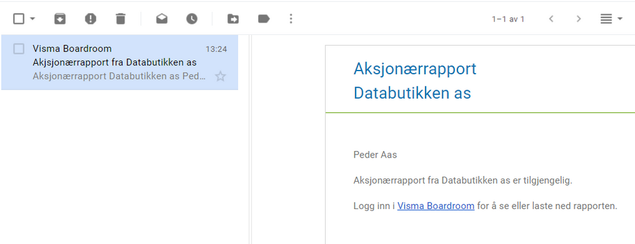Snooze email with clock icon

coord(192,18)
